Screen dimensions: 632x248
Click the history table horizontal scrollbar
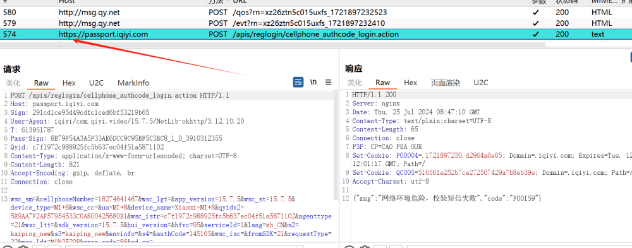tap(272, 44)
